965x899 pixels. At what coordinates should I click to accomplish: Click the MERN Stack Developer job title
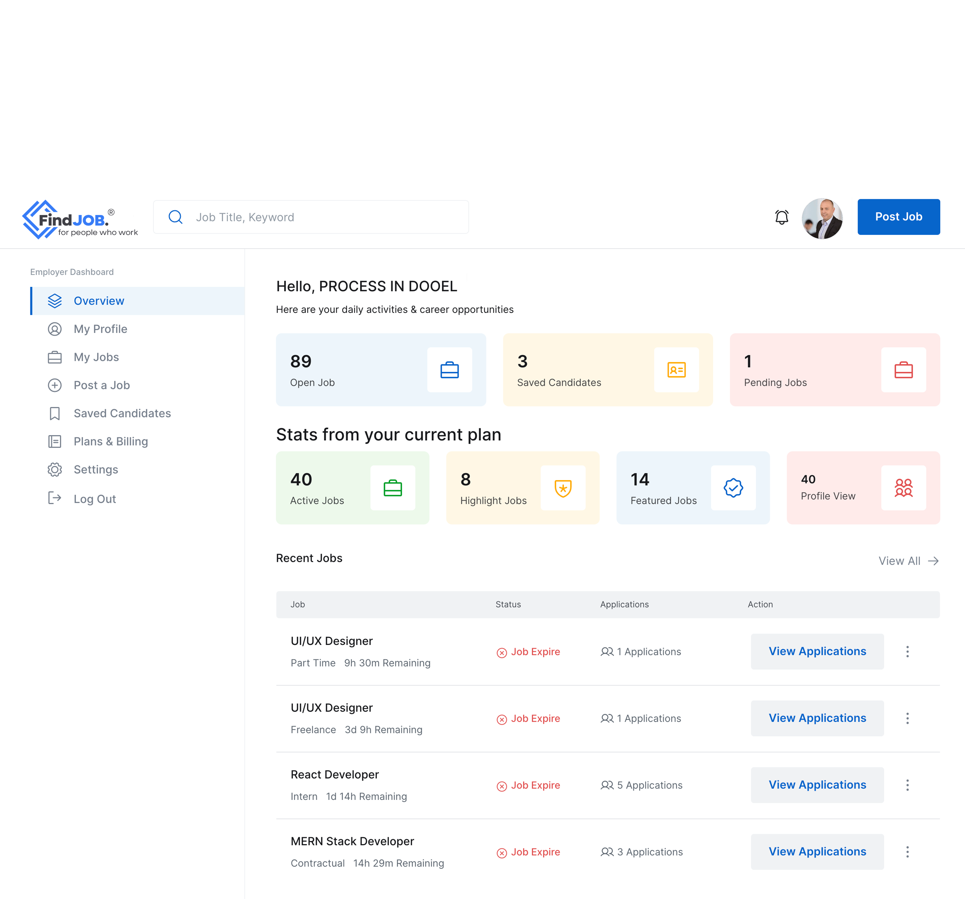352,841
